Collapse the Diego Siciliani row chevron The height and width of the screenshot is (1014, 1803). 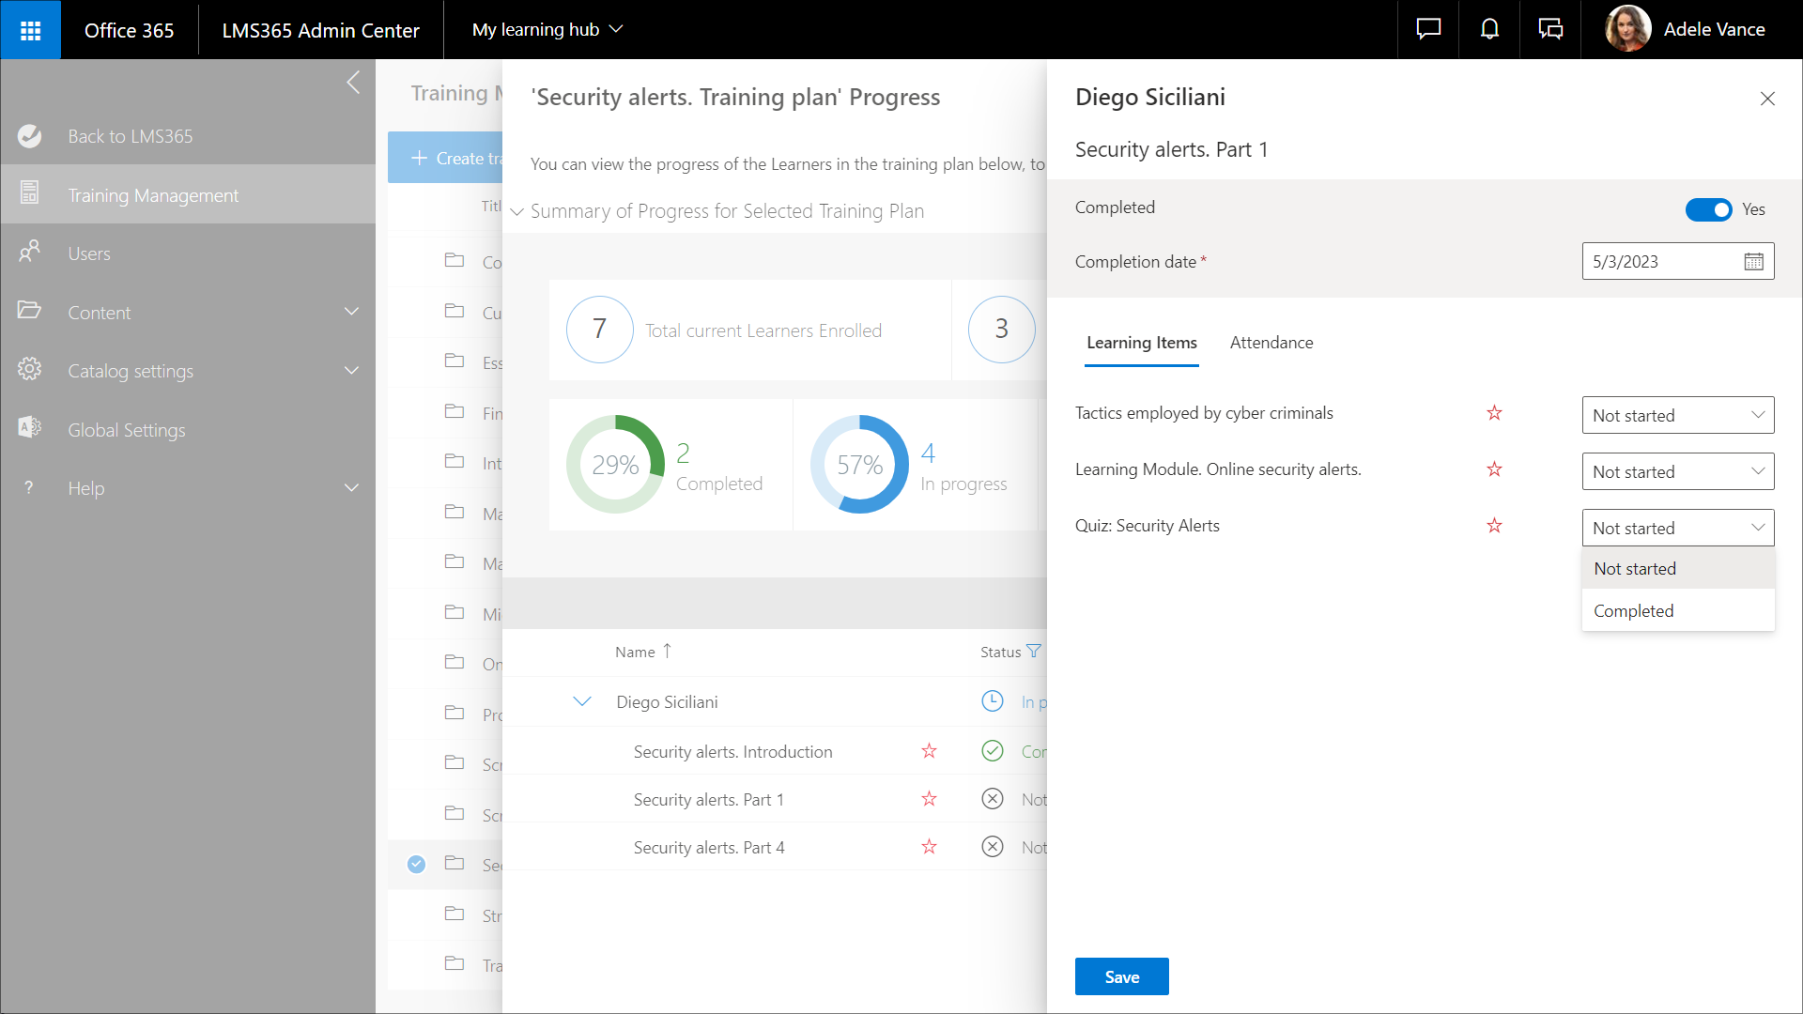point(582,702)
